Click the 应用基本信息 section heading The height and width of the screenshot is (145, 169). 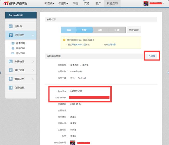54,56
